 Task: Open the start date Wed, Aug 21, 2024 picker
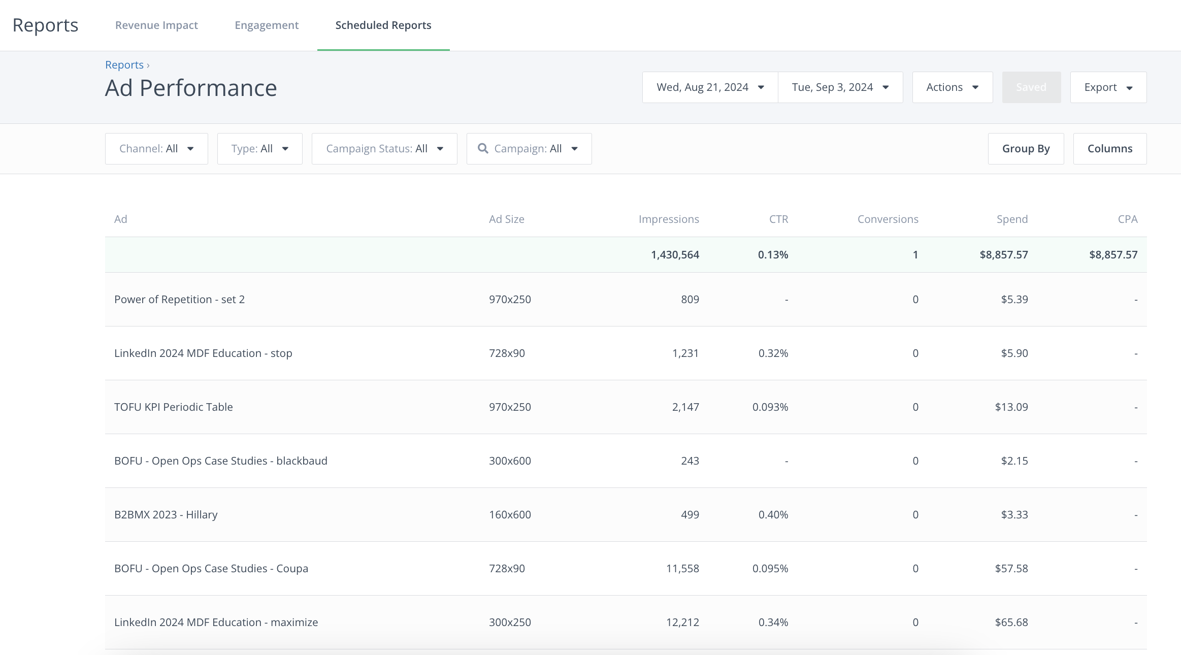[710, 87]
